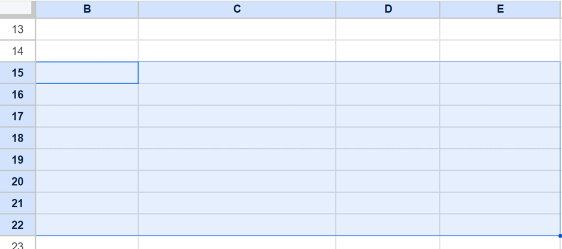The width and height of the screenshot is (562, 249).
Task: Click row 13 header
Action: pos(17,29)
